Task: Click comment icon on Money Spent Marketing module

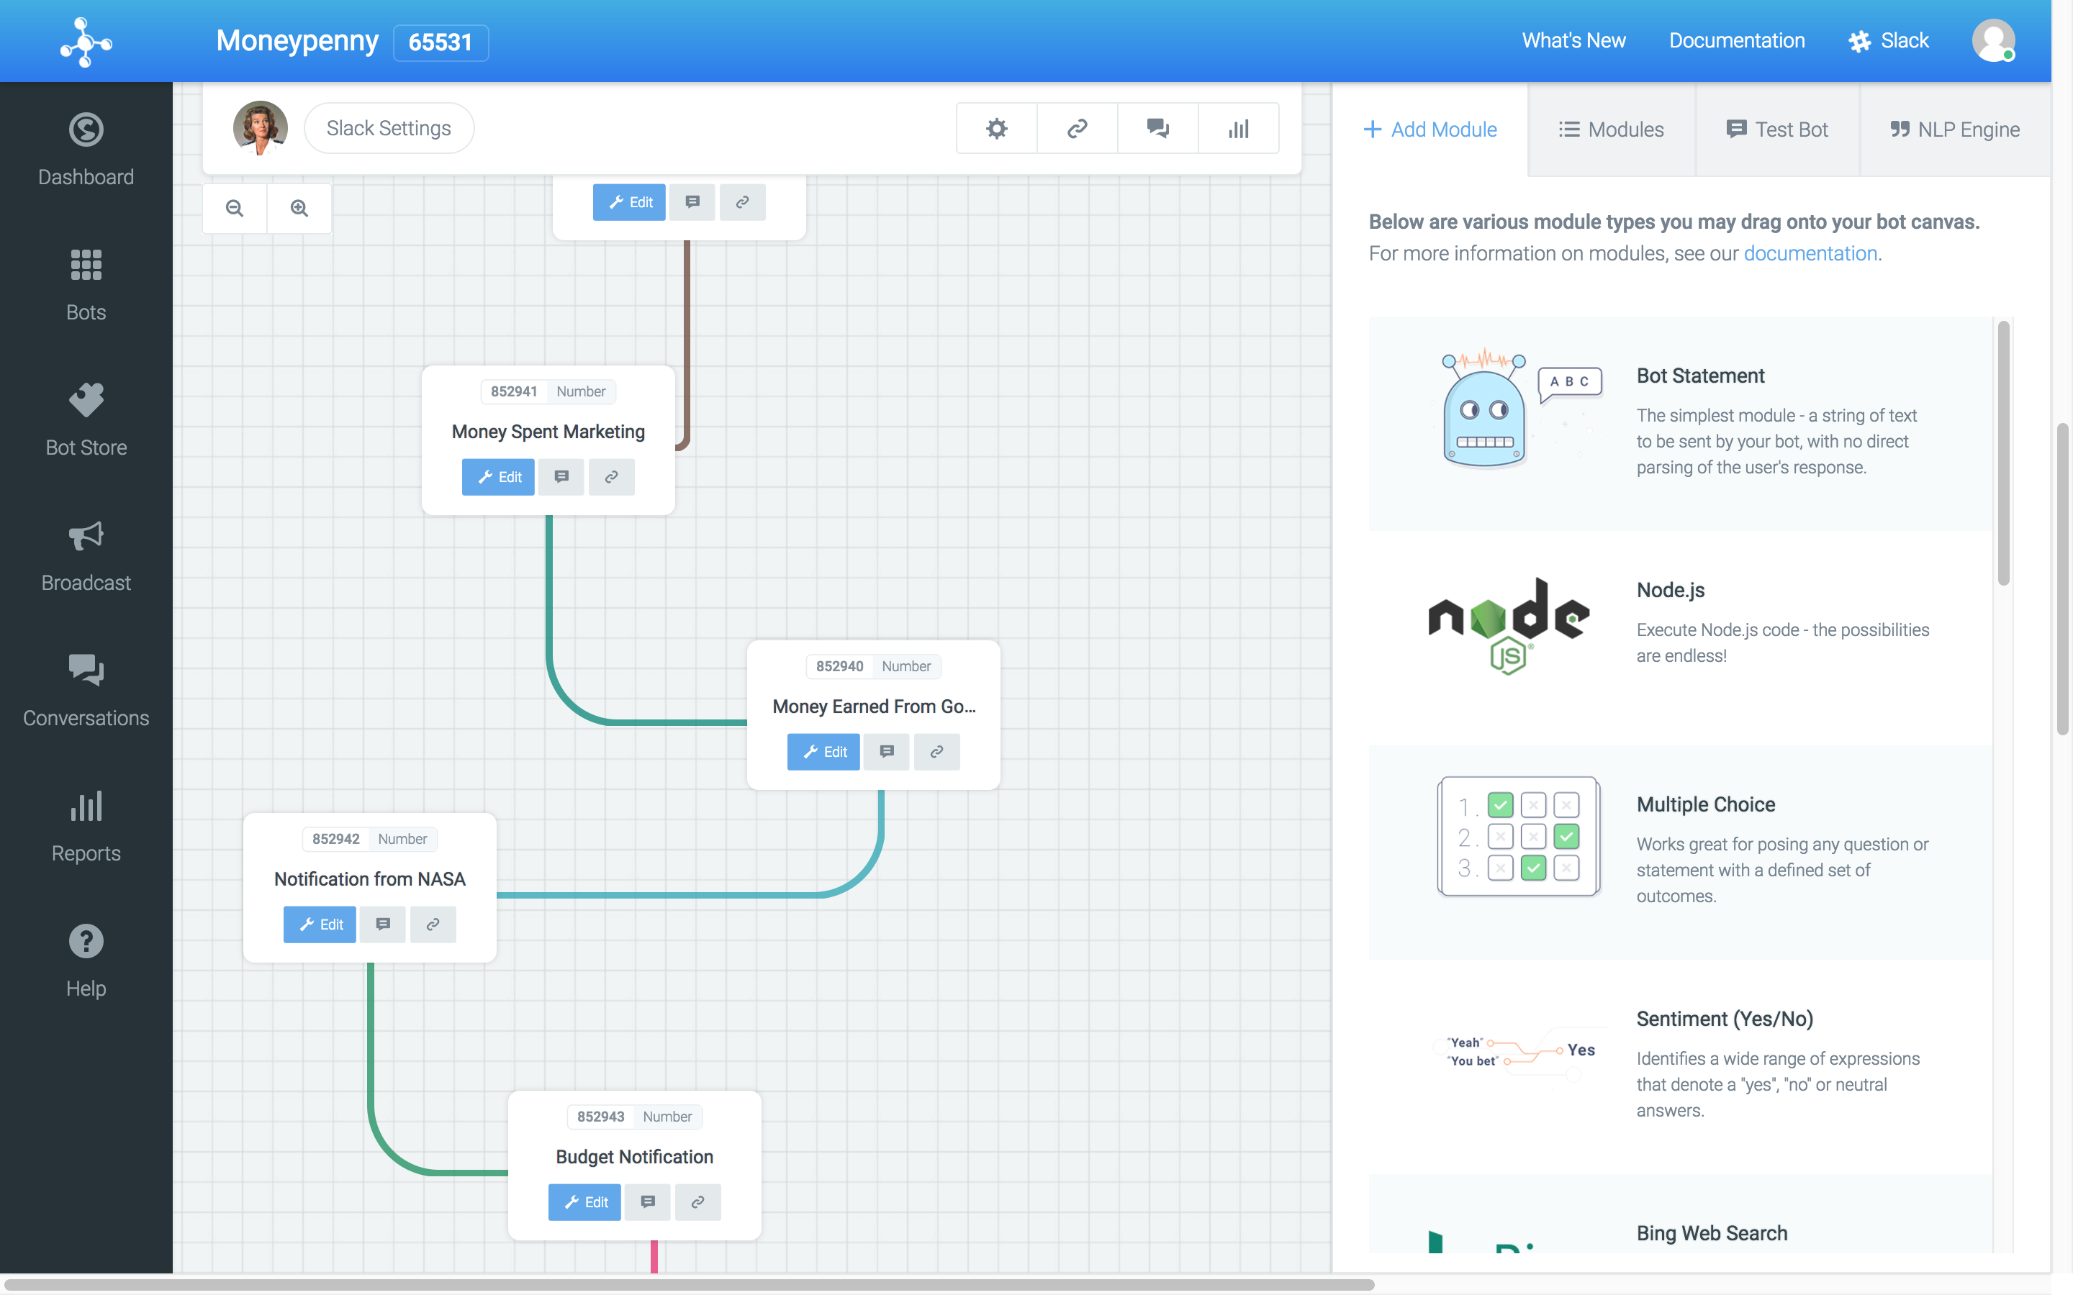Action: [x=561, y=477]
